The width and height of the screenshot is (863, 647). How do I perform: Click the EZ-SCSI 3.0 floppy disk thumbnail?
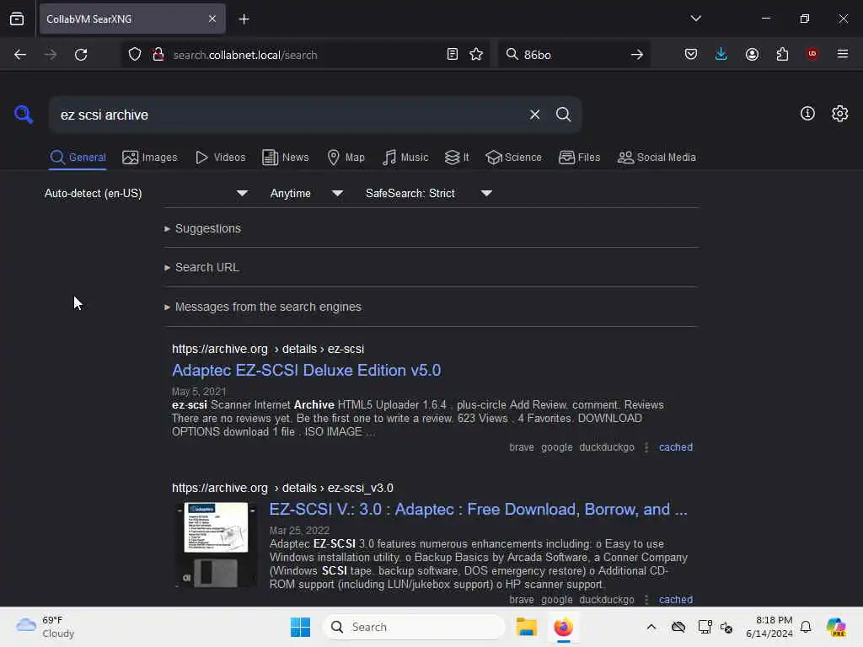(x=216, y=545)
